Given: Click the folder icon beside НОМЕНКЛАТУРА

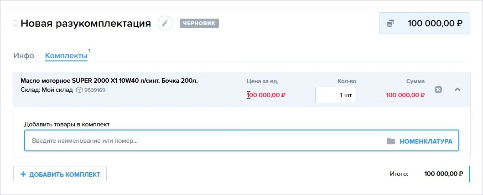Looking at the screenshot, I should (391, 141).
